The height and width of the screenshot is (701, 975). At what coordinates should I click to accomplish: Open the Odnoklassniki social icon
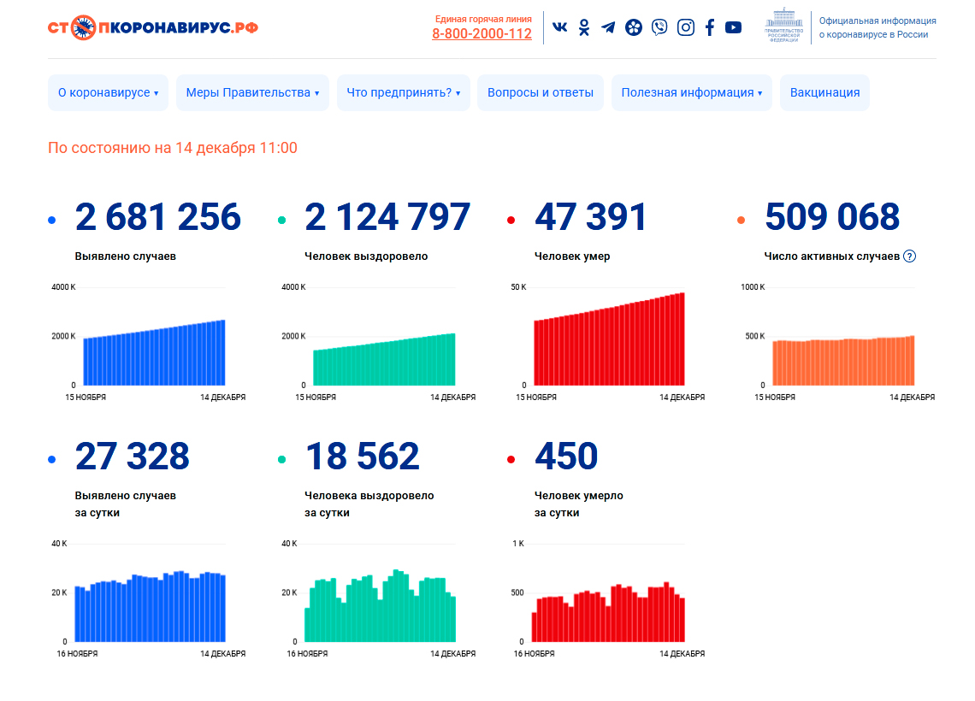click(584, 27)
